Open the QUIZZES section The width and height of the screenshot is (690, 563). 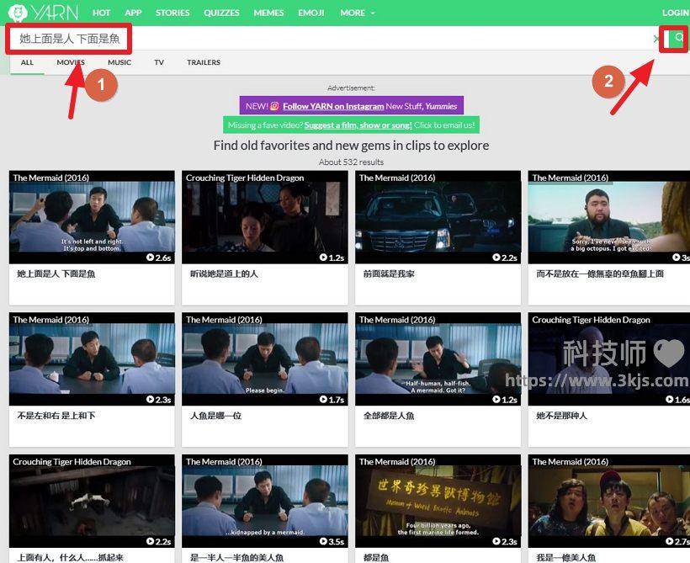221,13
